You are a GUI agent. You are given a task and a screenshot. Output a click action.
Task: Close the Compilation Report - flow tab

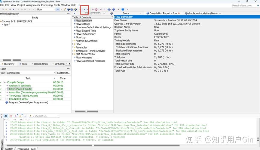click(179, 13)
